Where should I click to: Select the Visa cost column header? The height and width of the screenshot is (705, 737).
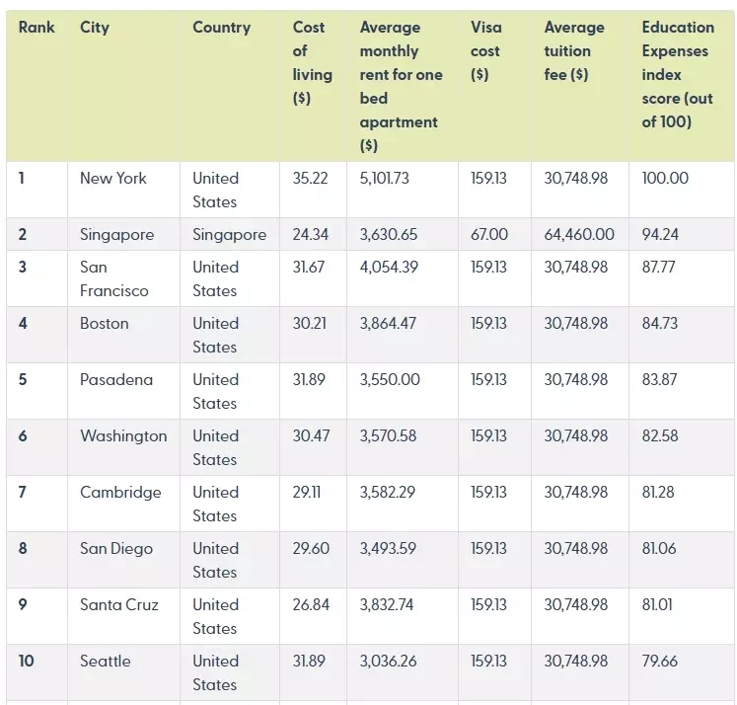[486, 50]
